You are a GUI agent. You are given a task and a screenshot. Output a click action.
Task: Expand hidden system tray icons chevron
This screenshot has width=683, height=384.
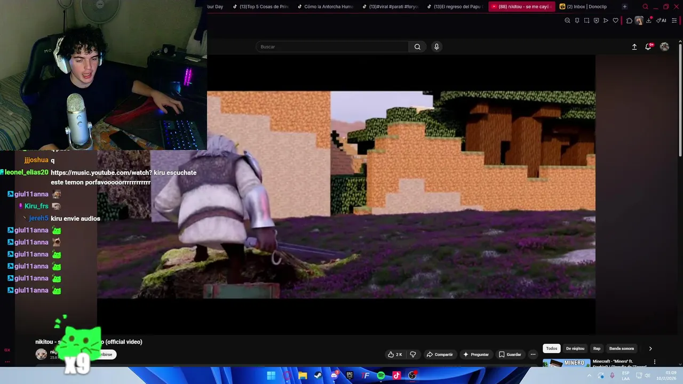click(x=589, y=375)
